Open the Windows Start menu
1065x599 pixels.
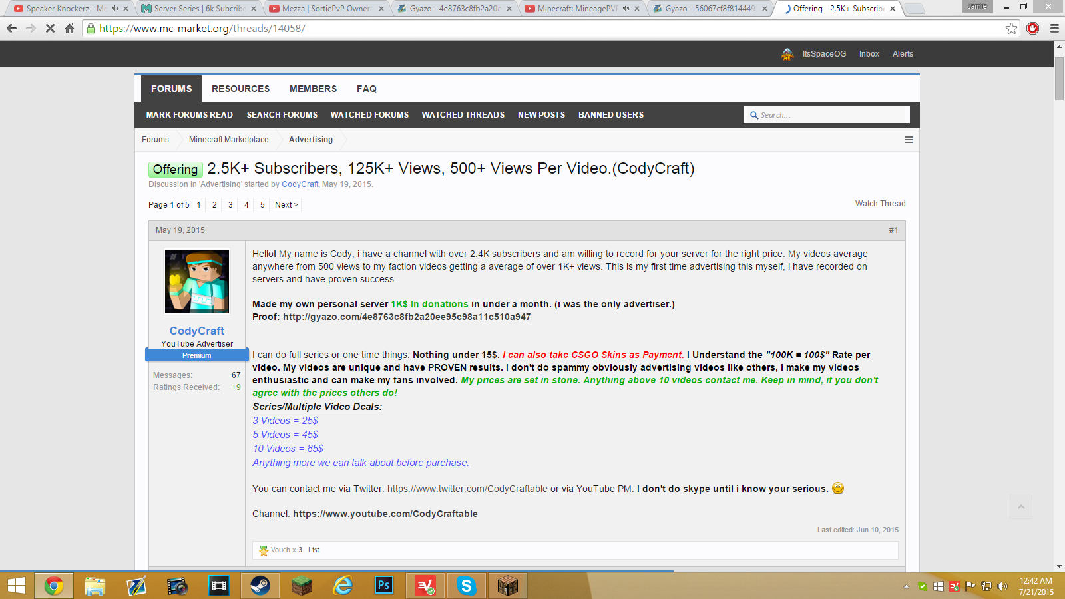(17, 586)
